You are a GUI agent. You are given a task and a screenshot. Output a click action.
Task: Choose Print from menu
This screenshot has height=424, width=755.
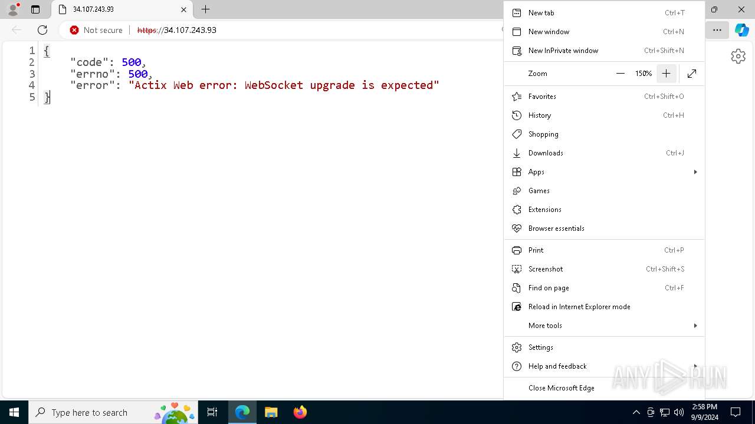[x=604, y=250]
